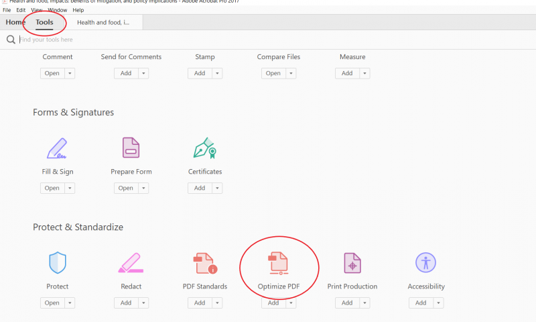Expand the Measure dropdown arrow
This screenshot has height=322, width=536.
[x=364, y=73]
